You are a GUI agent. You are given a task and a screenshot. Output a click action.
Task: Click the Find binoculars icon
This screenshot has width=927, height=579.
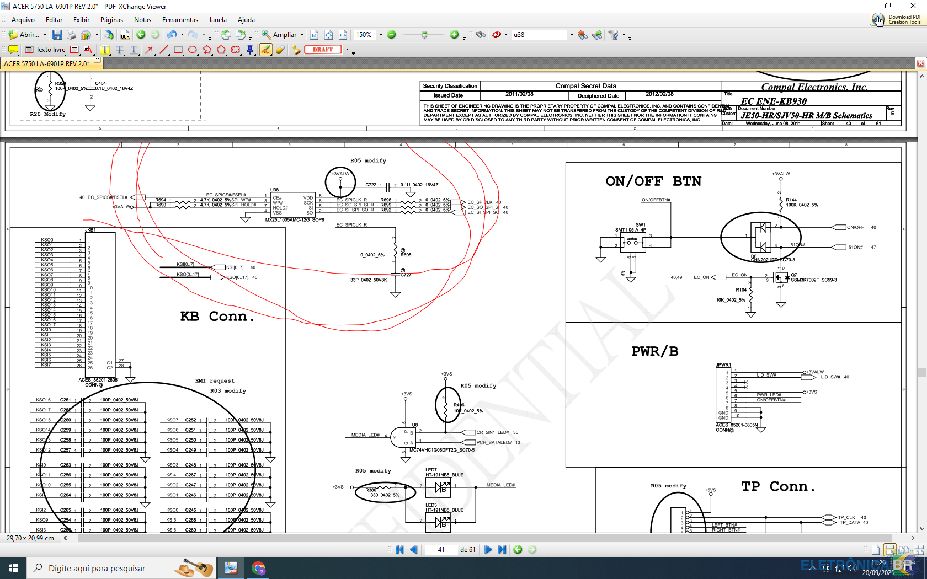point(481,35)
